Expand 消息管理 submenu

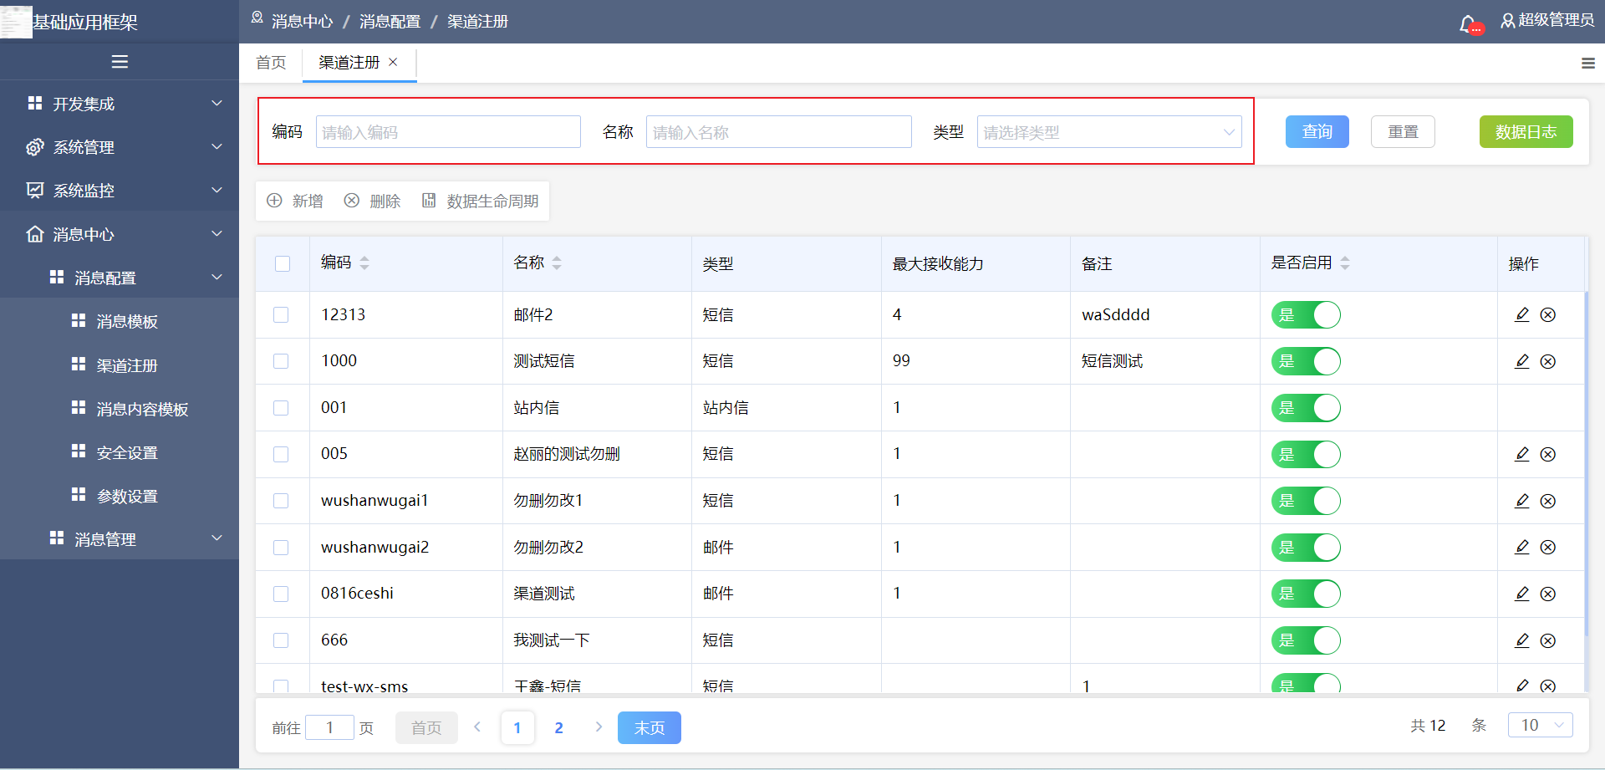[120, 539]
